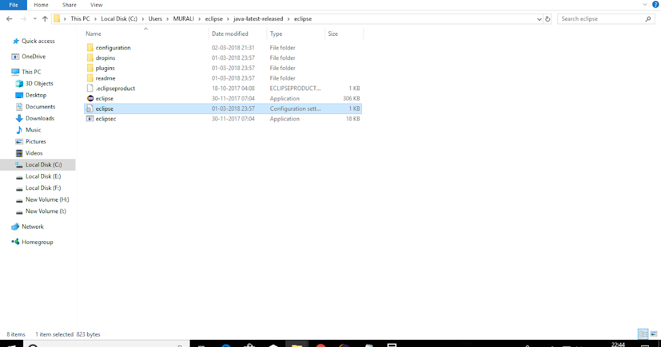Click the Downloads arrow icon
This screenshot has height=347, width=661.
20,118
